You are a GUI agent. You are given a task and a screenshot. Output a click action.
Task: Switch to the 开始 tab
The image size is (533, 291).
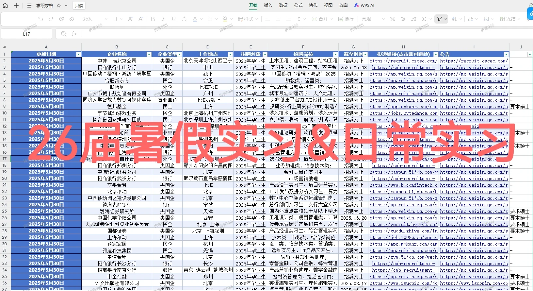click(x=253, y=6)
